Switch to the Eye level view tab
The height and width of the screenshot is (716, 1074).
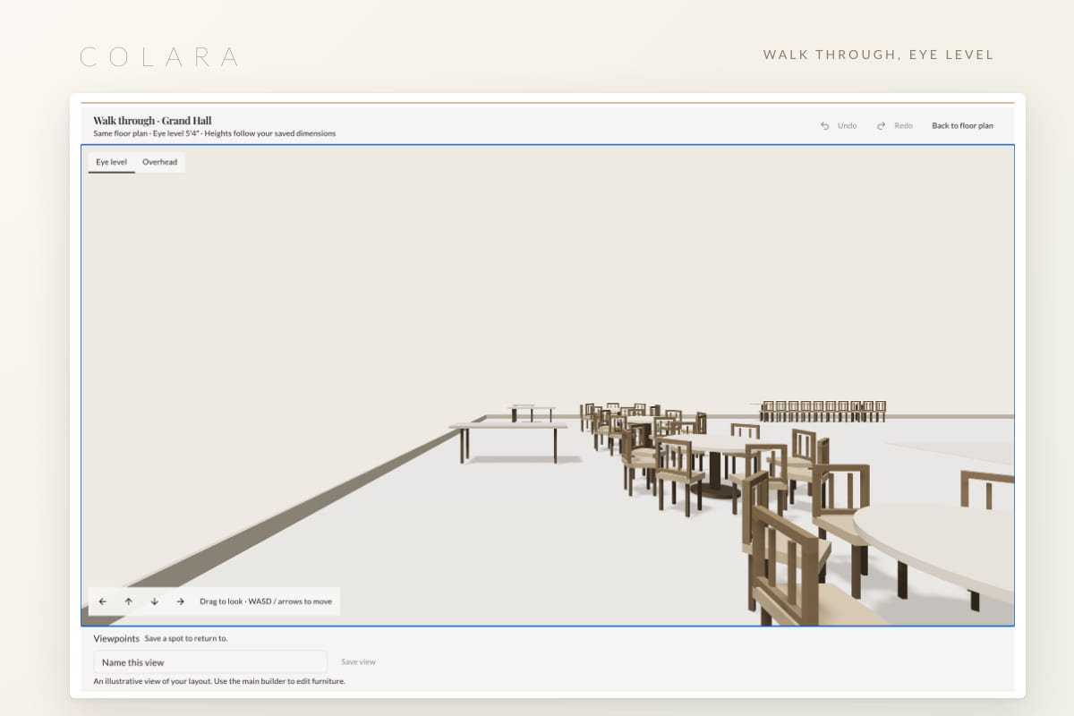112,162
